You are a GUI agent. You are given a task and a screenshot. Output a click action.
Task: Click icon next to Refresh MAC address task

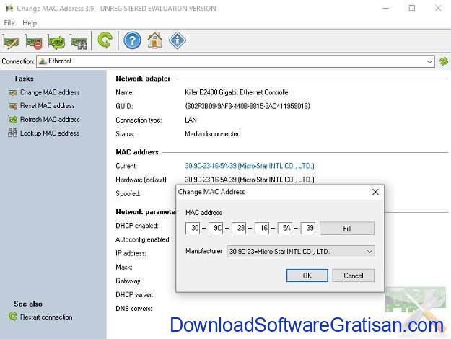click(13, 120)
